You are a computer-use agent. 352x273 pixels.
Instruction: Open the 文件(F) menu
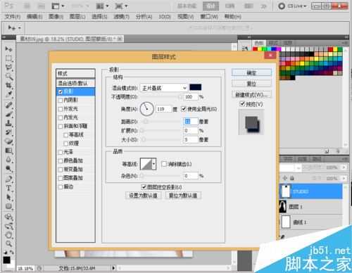pos(13,16)
